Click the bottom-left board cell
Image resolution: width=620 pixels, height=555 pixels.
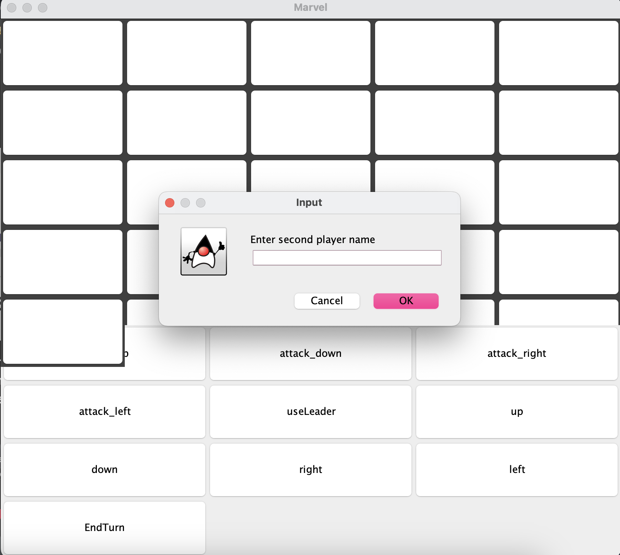(x=62, y=332)
